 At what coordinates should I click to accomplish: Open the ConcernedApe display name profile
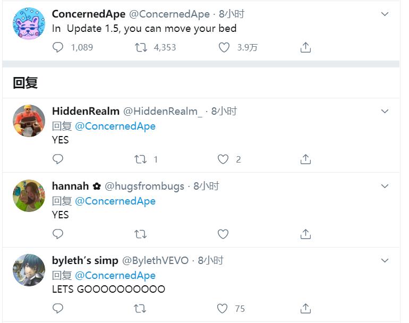pos(89,14)
